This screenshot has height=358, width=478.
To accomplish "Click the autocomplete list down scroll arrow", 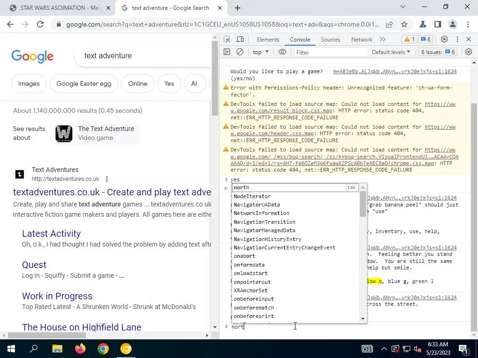I will pos(363,319).
